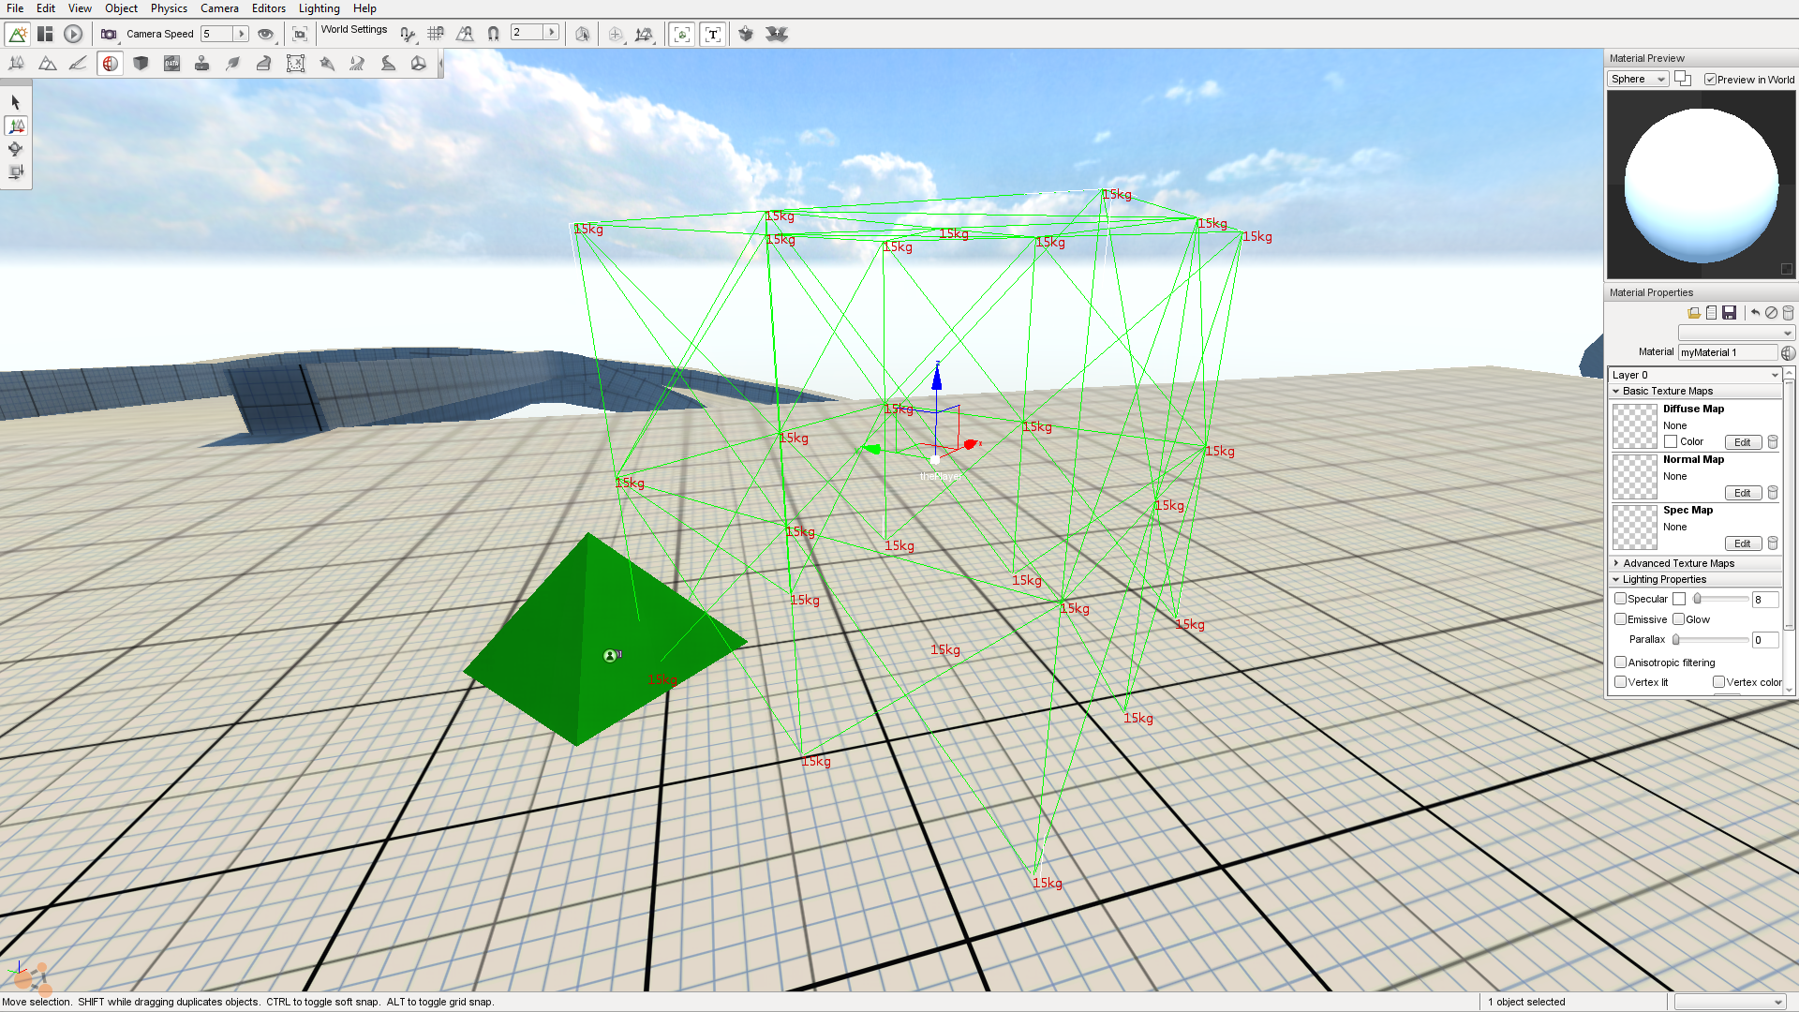This screenshot has height=1012, width=1799.
Task: Select the Terrain Painter brush tool
Action: 78,64
